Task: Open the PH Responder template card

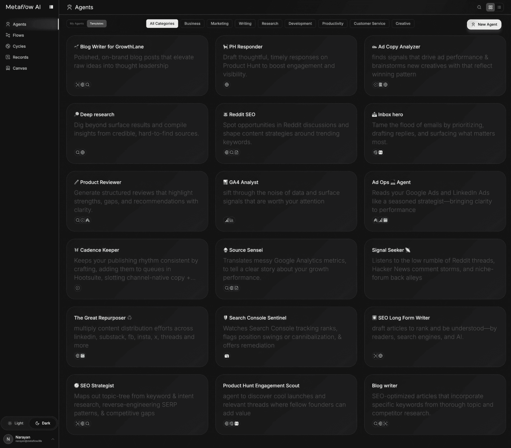Action: pos(286,66)
